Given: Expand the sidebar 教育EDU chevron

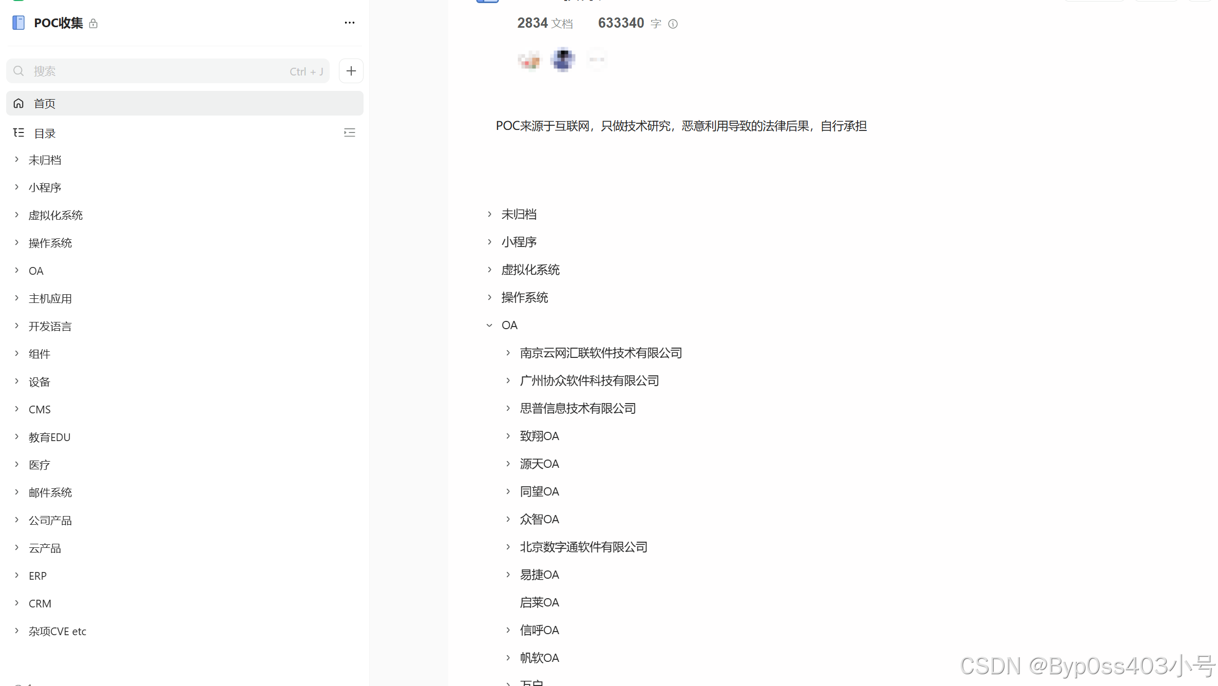Looking at the screenshot, I should pos(17,436).
